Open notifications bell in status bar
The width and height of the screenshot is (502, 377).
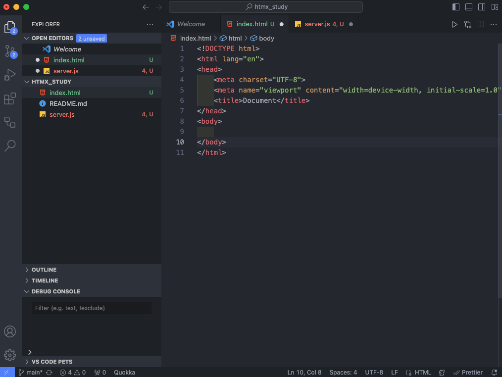pyautogui.click(x=494, y=373)
